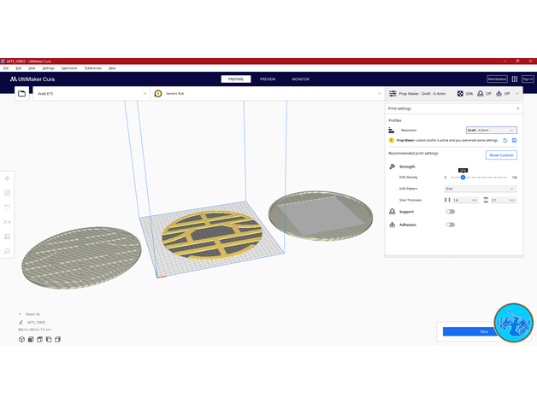Switch to the Preview stage tab
The width and height of the screenshot is (537, 403).
pos(268,79)
